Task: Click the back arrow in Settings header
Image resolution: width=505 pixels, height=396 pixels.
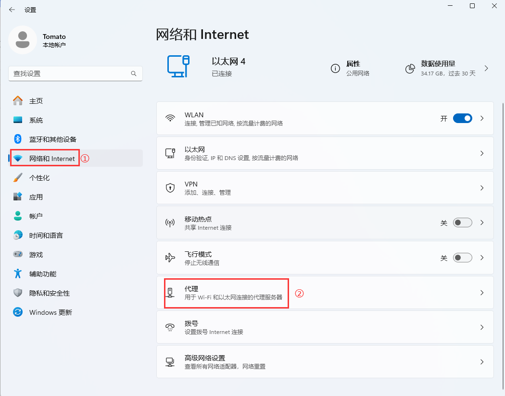Action: (x=12, y=10)
